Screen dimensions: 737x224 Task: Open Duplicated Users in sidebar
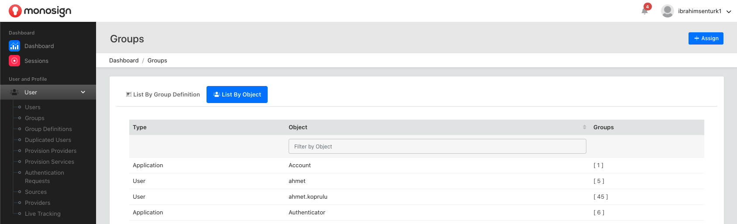(x=48, y=140)
